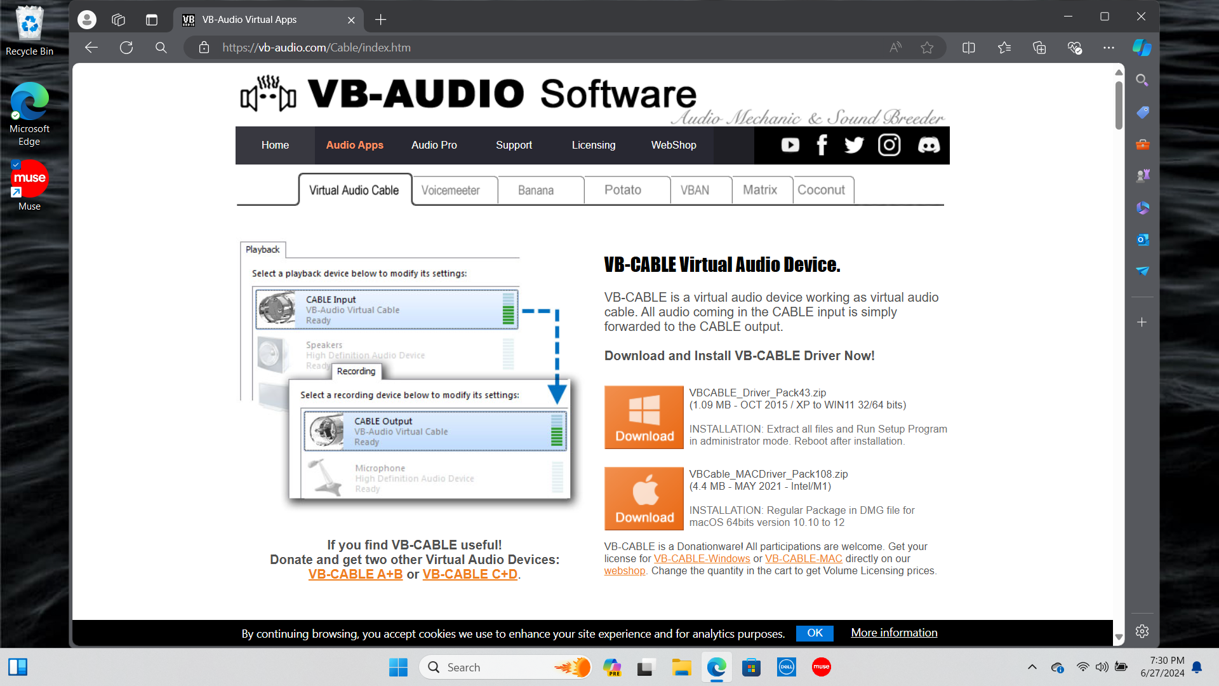
Task: Open File Explorer from the taskbar
Action: tap(681, 668)
